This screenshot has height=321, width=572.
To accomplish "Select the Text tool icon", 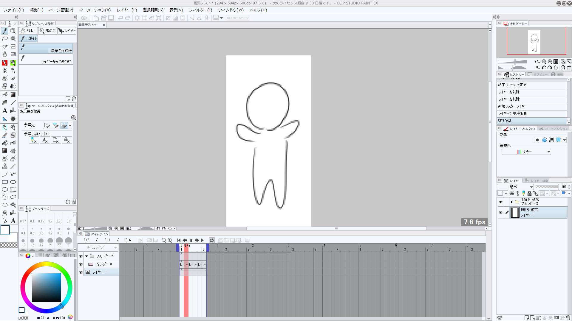I will click(5, 110).
